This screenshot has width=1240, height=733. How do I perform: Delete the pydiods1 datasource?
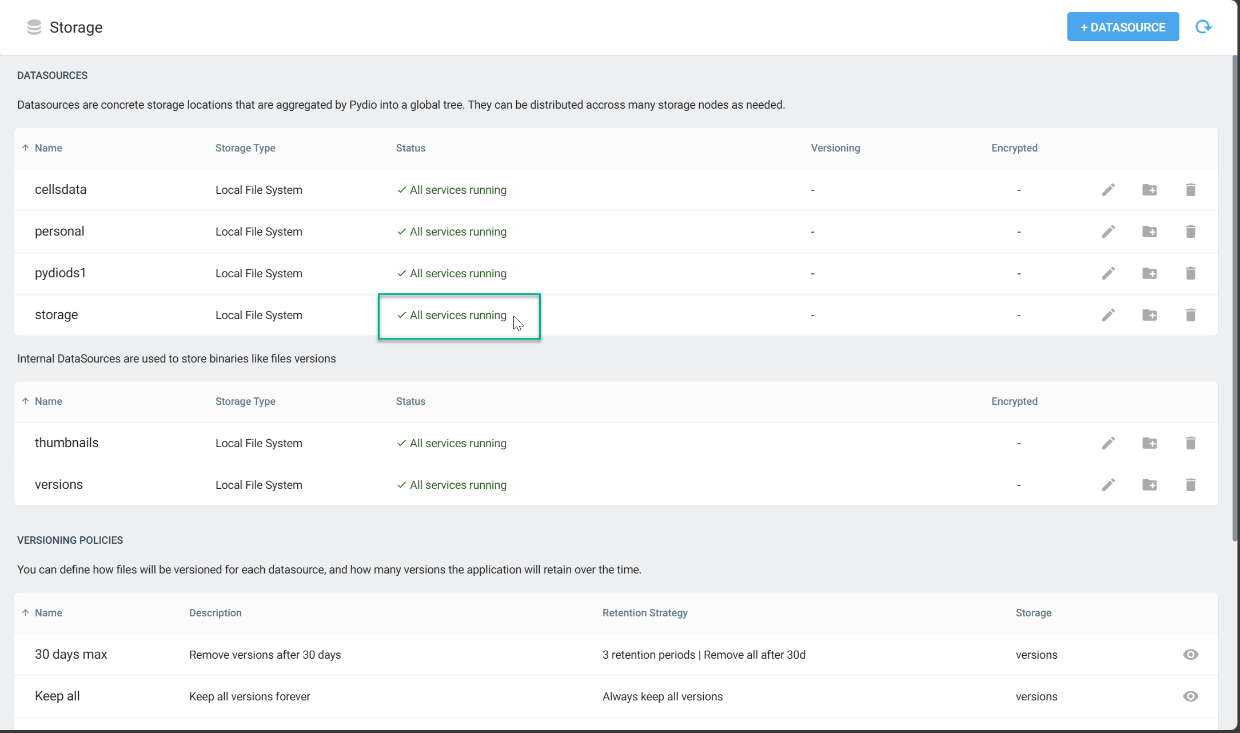(1191, 273)
